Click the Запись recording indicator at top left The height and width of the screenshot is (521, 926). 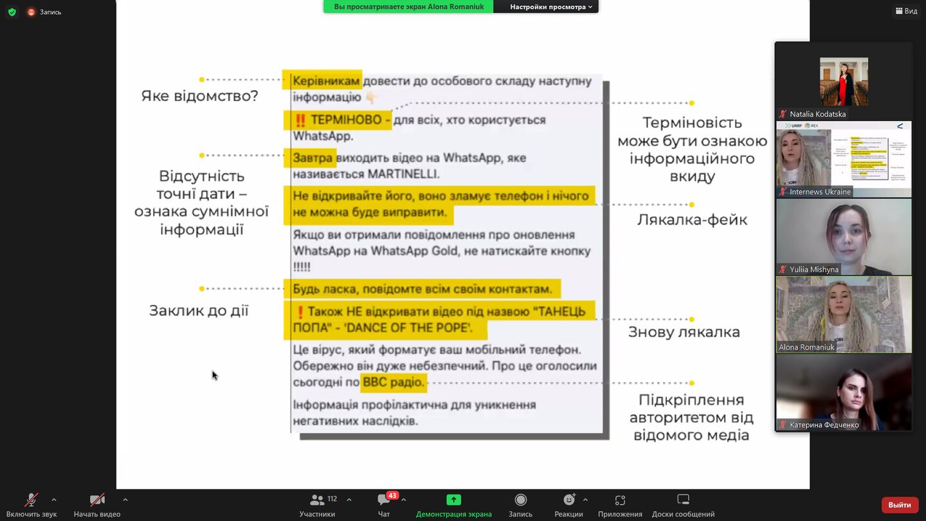tap(44, 12)
